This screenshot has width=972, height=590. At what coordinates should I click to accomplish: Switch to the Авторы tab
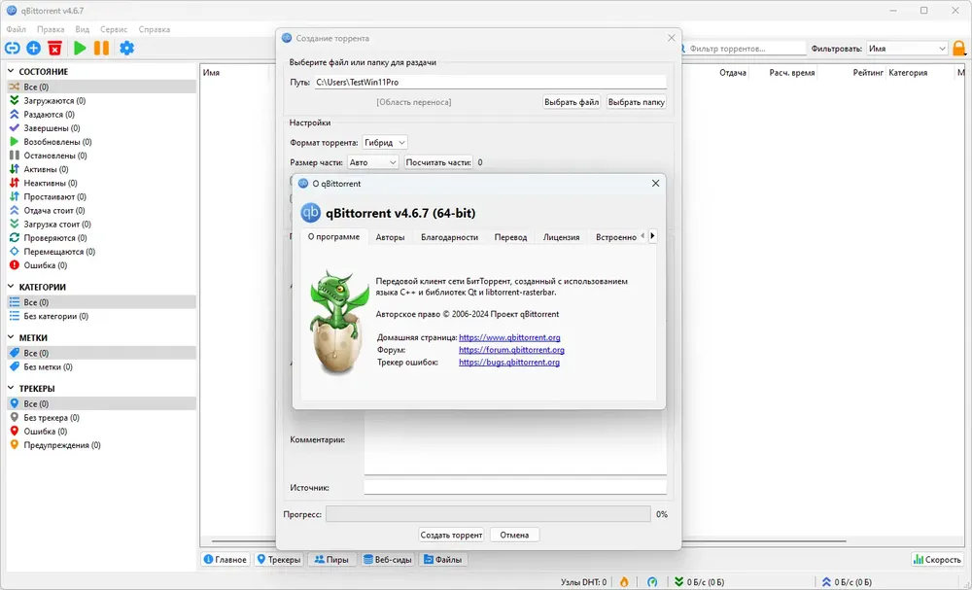[390, 237]
